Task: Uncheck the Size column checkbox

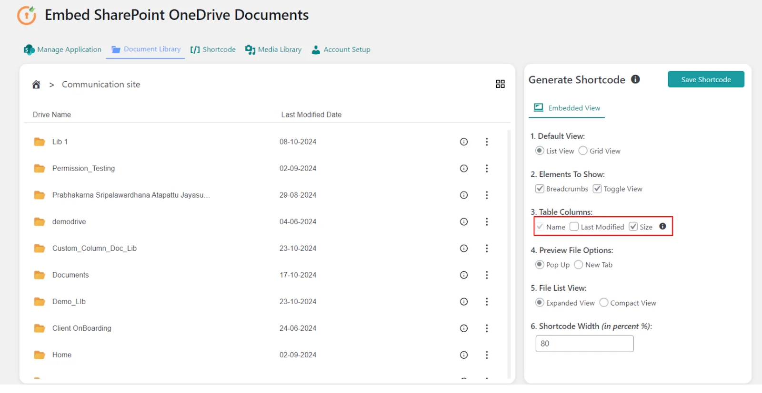Action: point(633,227)
